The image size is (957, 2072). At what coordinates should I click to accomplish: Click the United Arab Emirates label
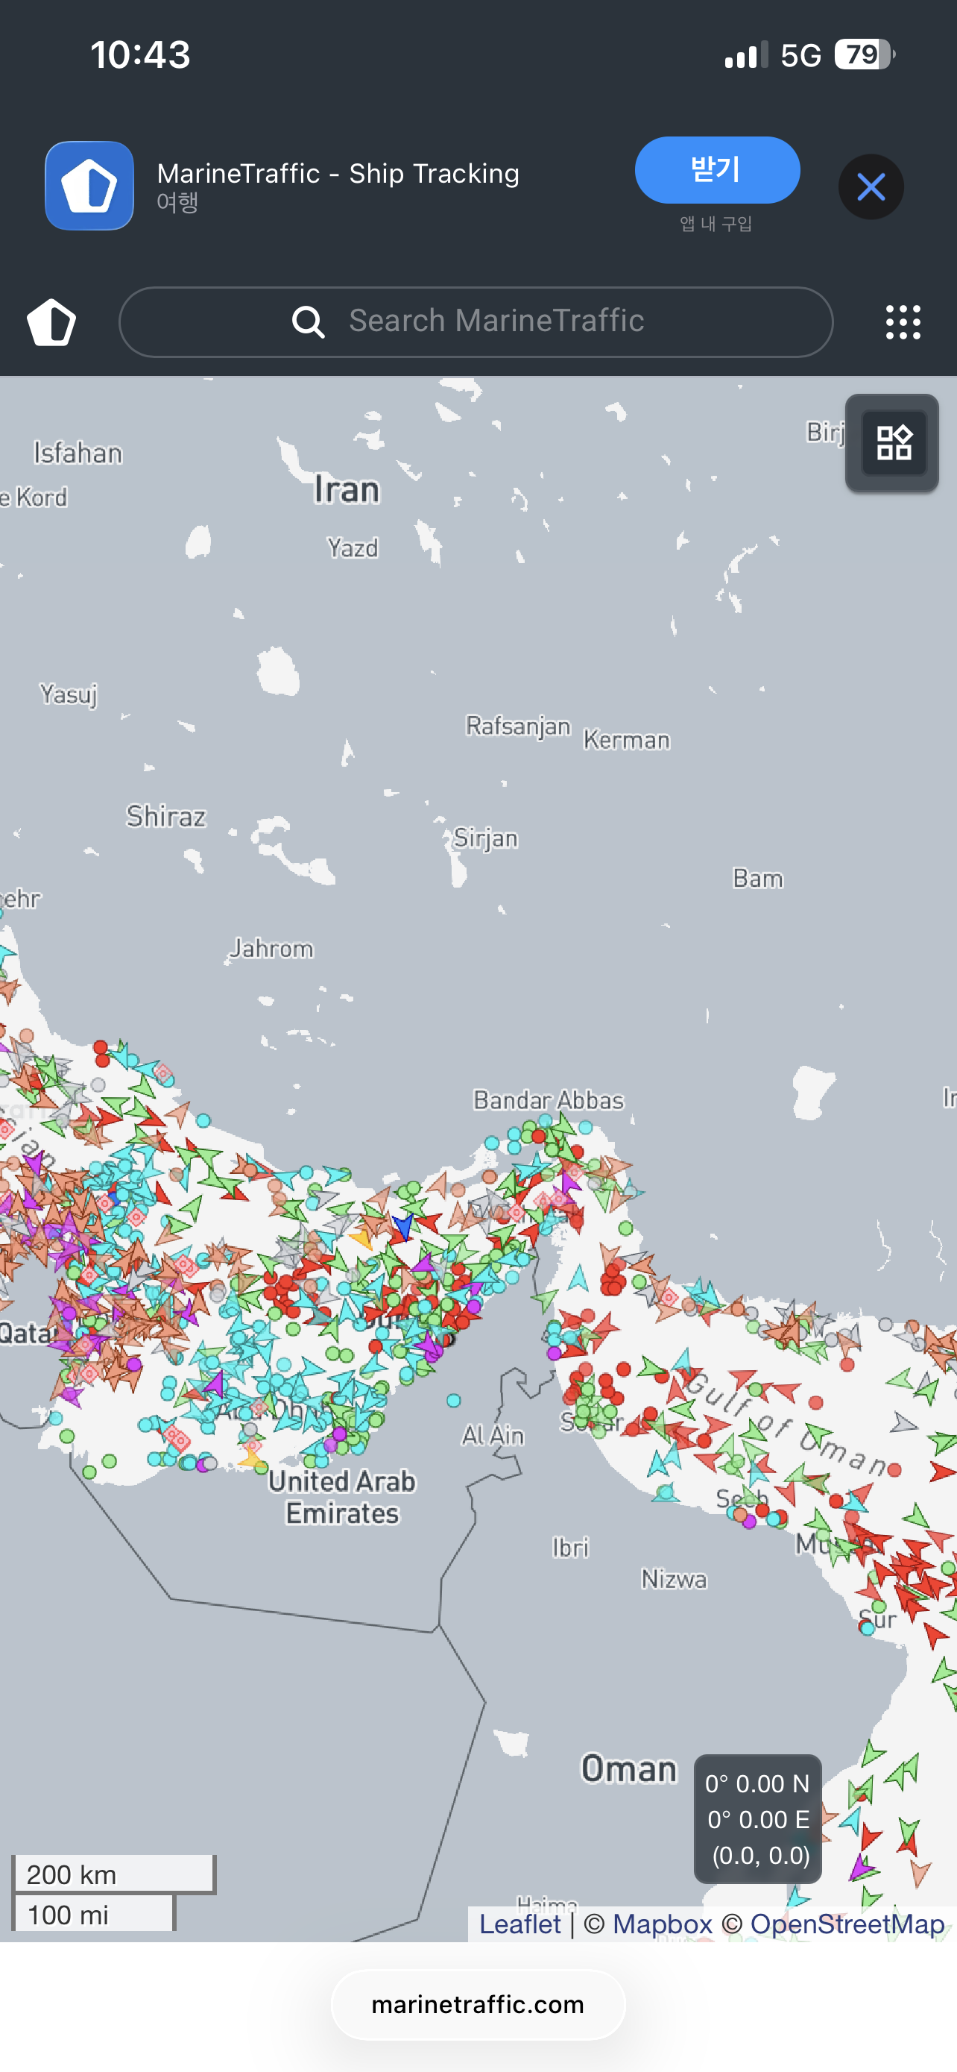(341, 1497)
